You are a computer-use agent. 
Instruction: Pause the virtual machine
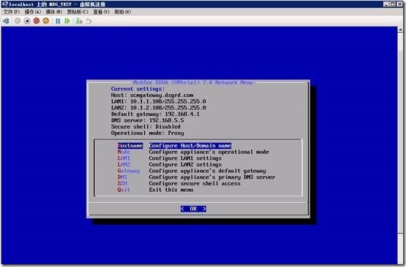58,20
